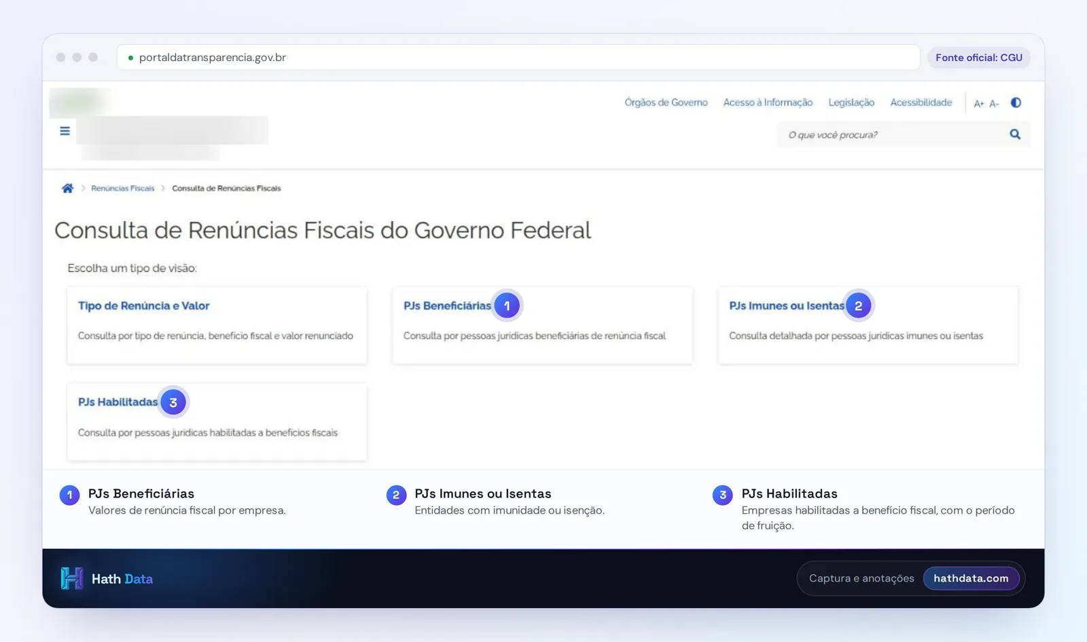The image size is (1087, 642).
Task: Click 'Captura e anotações' footer text
Action: pos(861,578)
